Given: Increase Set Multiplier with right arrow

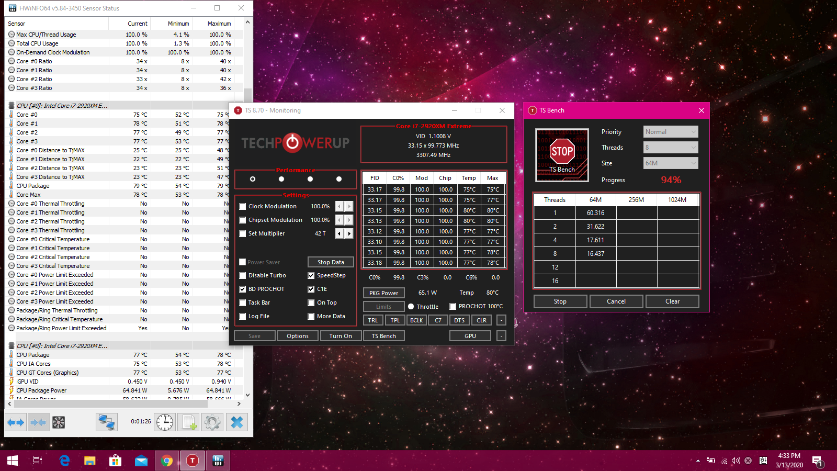Looking at the screenshot, I should (349, 233).
